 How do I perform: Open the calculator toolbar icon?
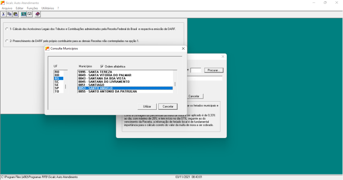24,14
